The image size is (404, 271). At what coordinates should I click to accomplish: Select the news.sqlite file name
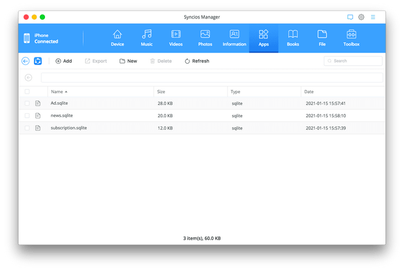click(62, 116)
